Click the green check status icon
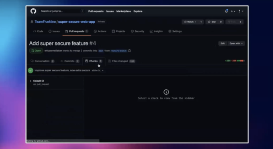273x149 pixels. tap(31, 71)
